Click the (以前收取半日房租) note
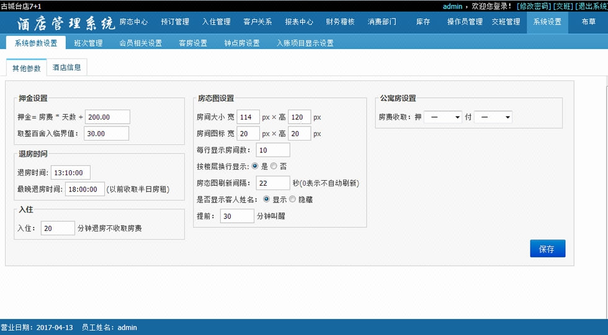This screenshot has width=608, height=335. pos(138,189)
